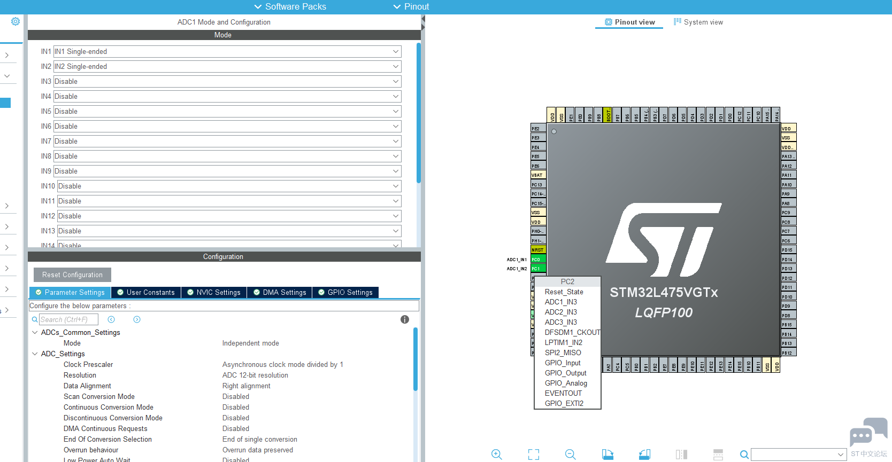The image size is (892, 462).
Task: Click the PC1 pin on the chip
Action: (x=538, y=269)
